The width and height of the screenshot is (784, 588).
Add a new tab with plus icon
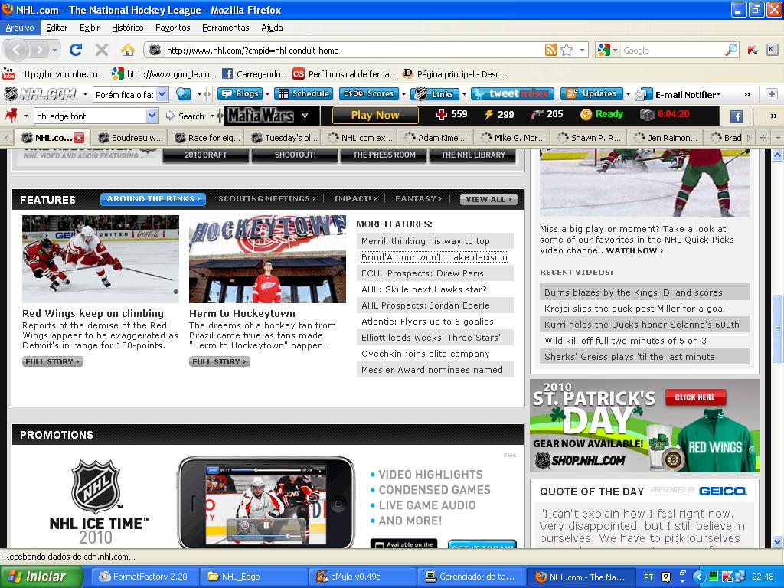[x=763, y=138]
